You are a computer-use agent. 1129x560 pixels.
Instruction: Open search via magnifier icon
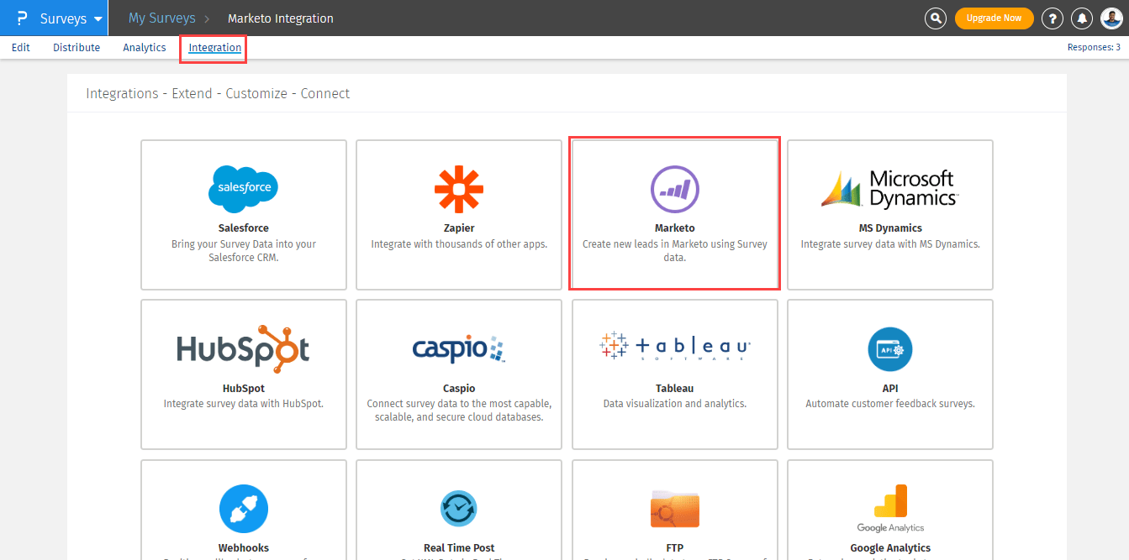935,18
